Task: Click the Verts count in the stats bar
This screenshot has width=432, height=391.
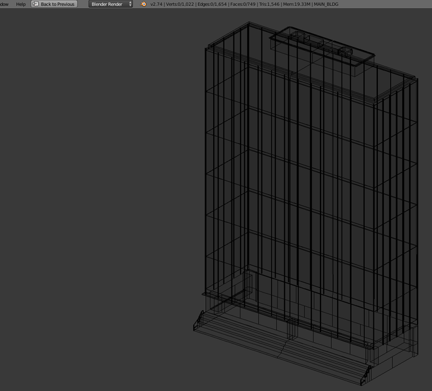Action: tap(181, 4)
